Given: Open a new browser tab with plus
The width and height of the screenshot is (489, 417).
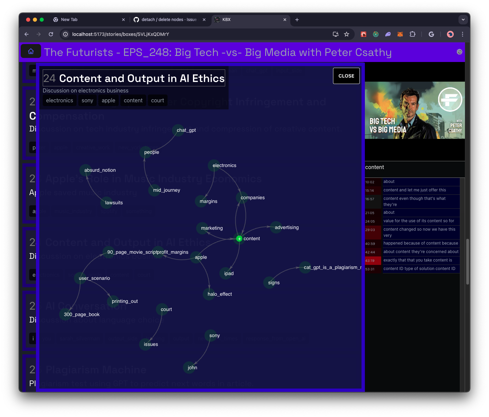Looking at the screenshot, I should pos(297,20).
